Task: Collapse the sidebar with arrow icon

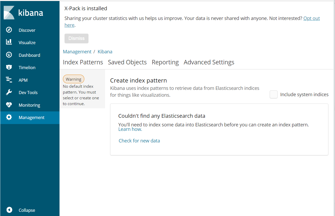Action: 9,210
